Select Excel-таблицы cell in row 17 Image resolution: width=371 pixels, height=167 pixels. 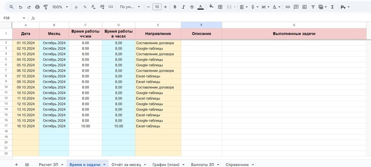click(x=158, y=126)
